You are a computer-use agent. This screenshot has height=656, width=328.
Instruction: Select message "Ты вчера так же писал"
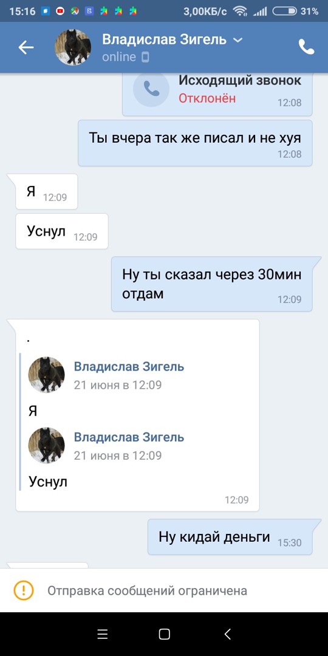pyautogui.click(x=195, y=143)
